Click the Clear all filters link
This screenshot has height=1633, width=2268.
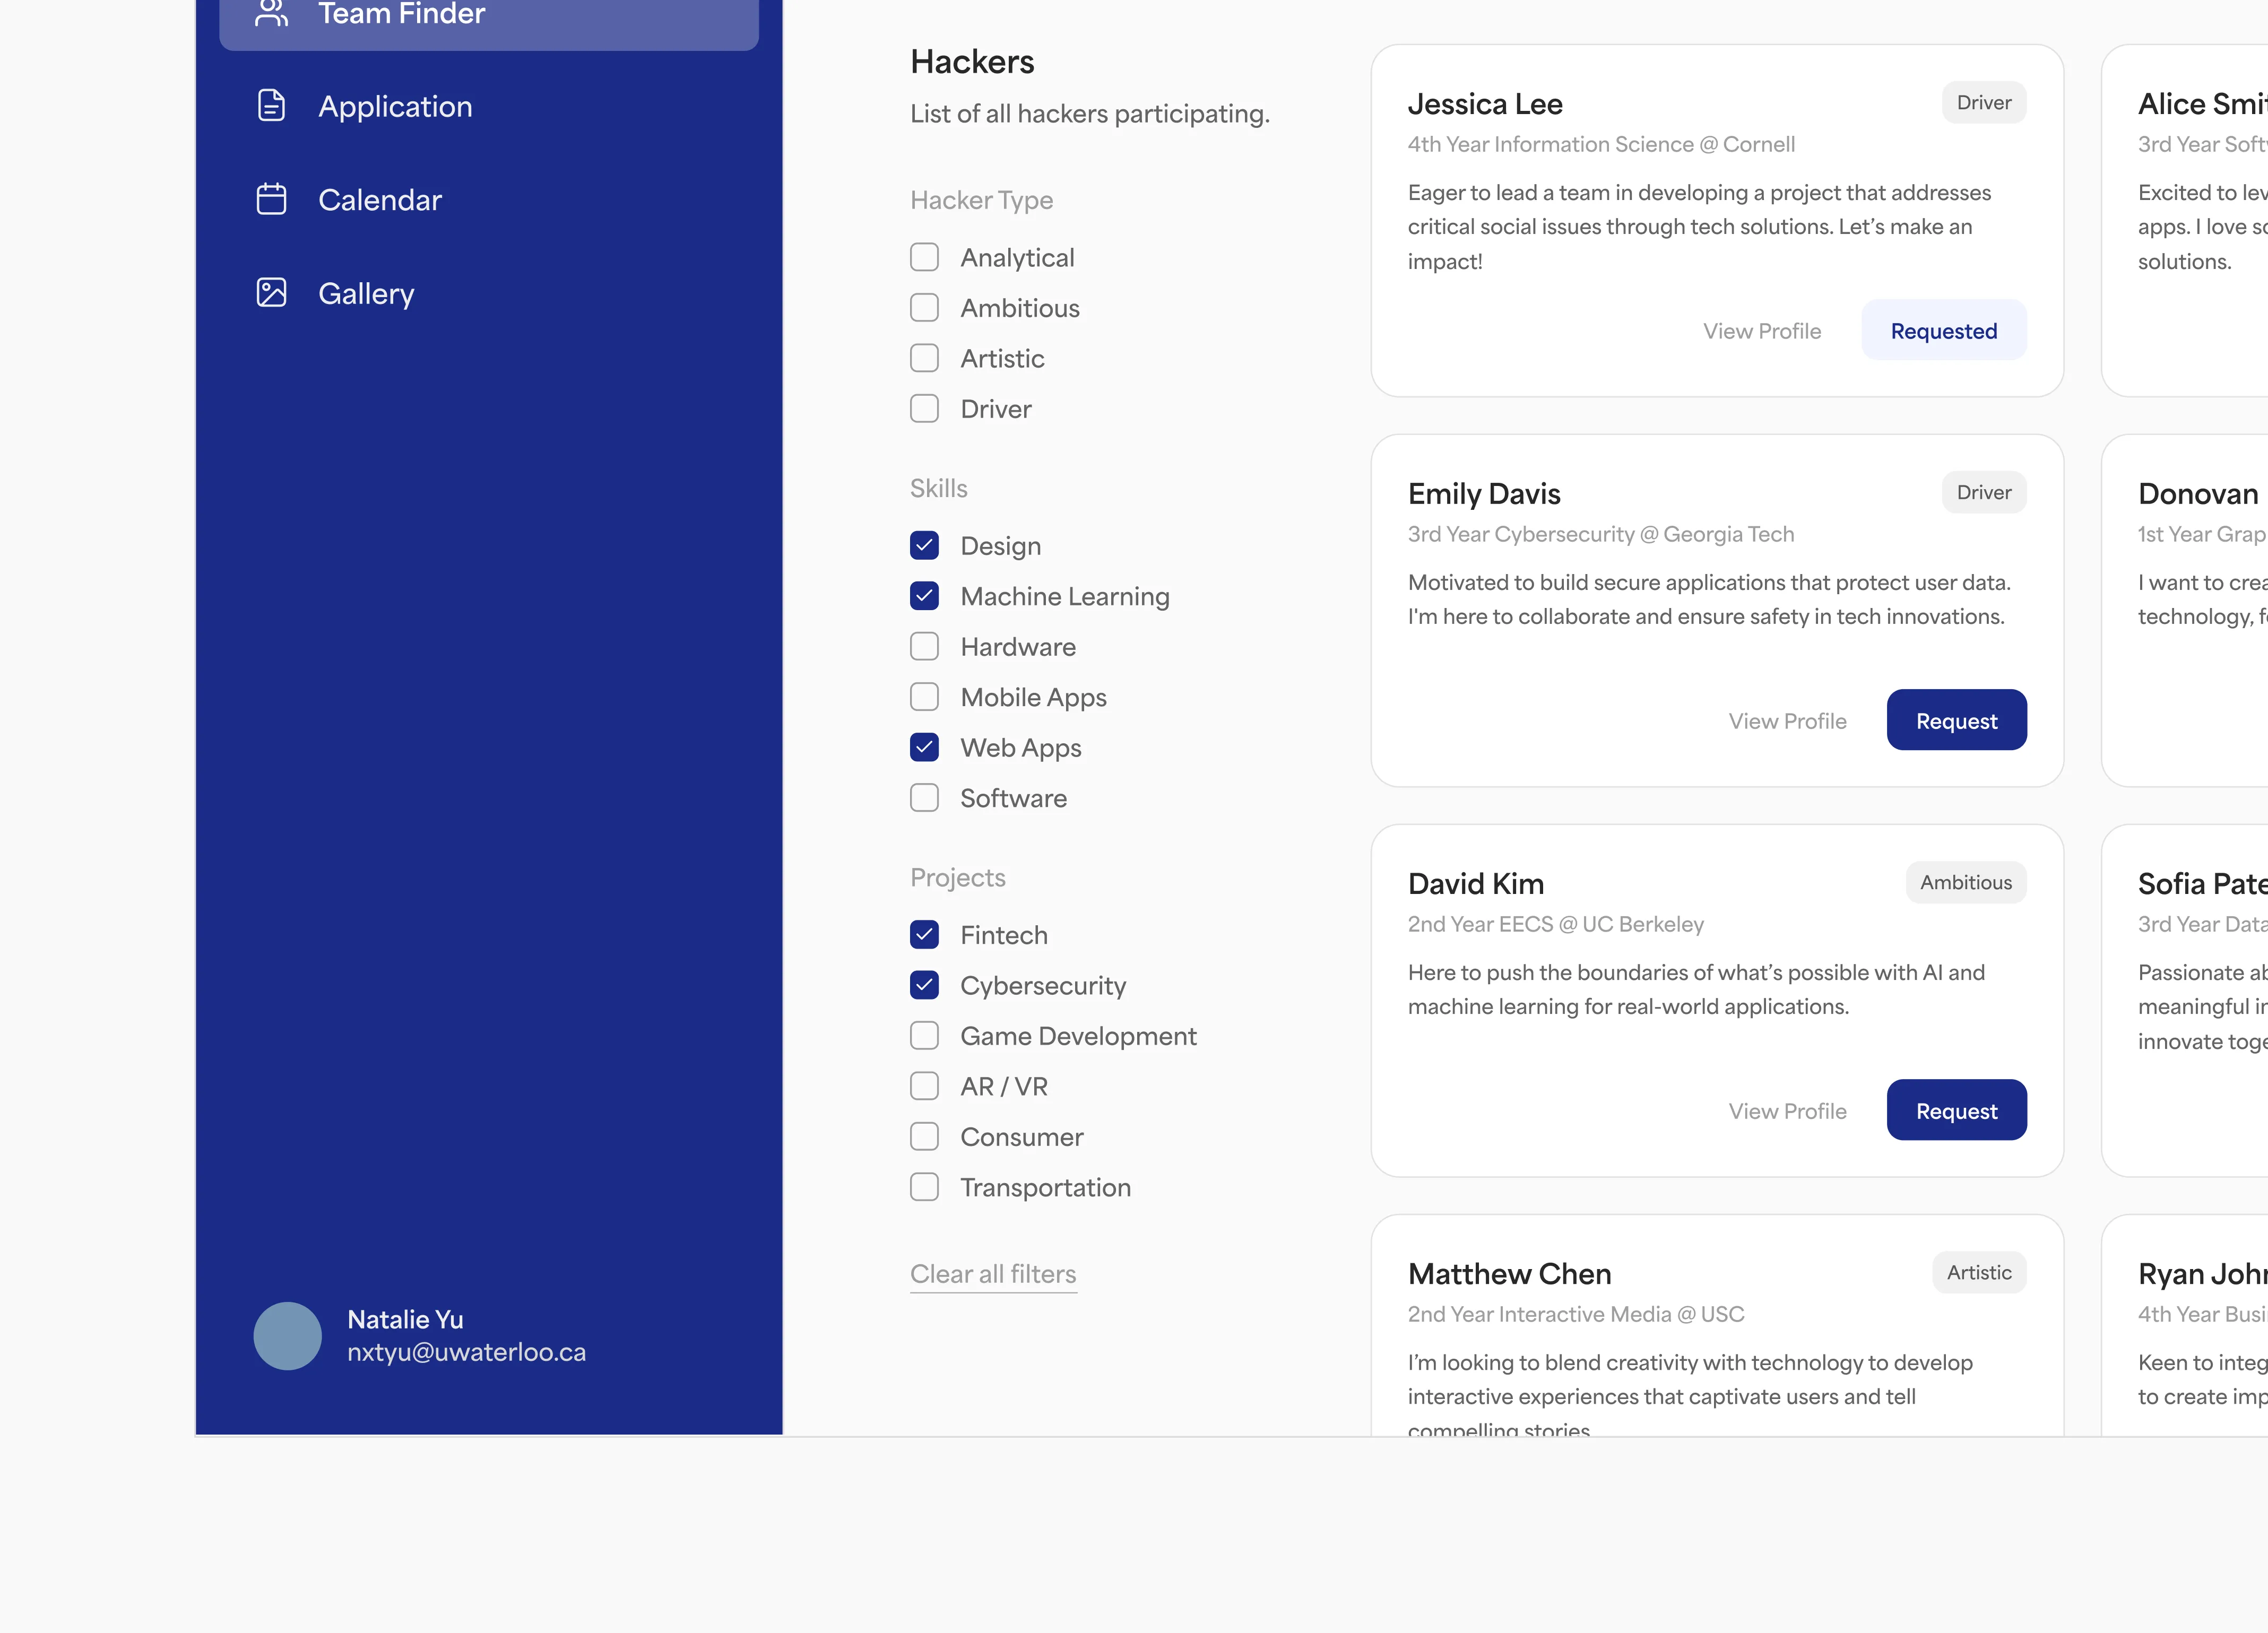[993, 1274]
